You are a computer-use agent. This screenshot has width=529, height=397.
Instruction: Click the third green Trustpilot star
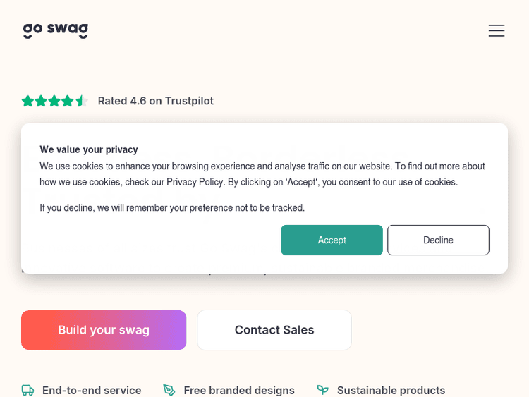click(x=54, y=101)
